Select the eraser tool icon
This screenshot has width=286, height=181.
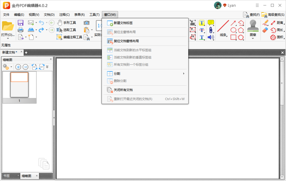coord(265,30)
